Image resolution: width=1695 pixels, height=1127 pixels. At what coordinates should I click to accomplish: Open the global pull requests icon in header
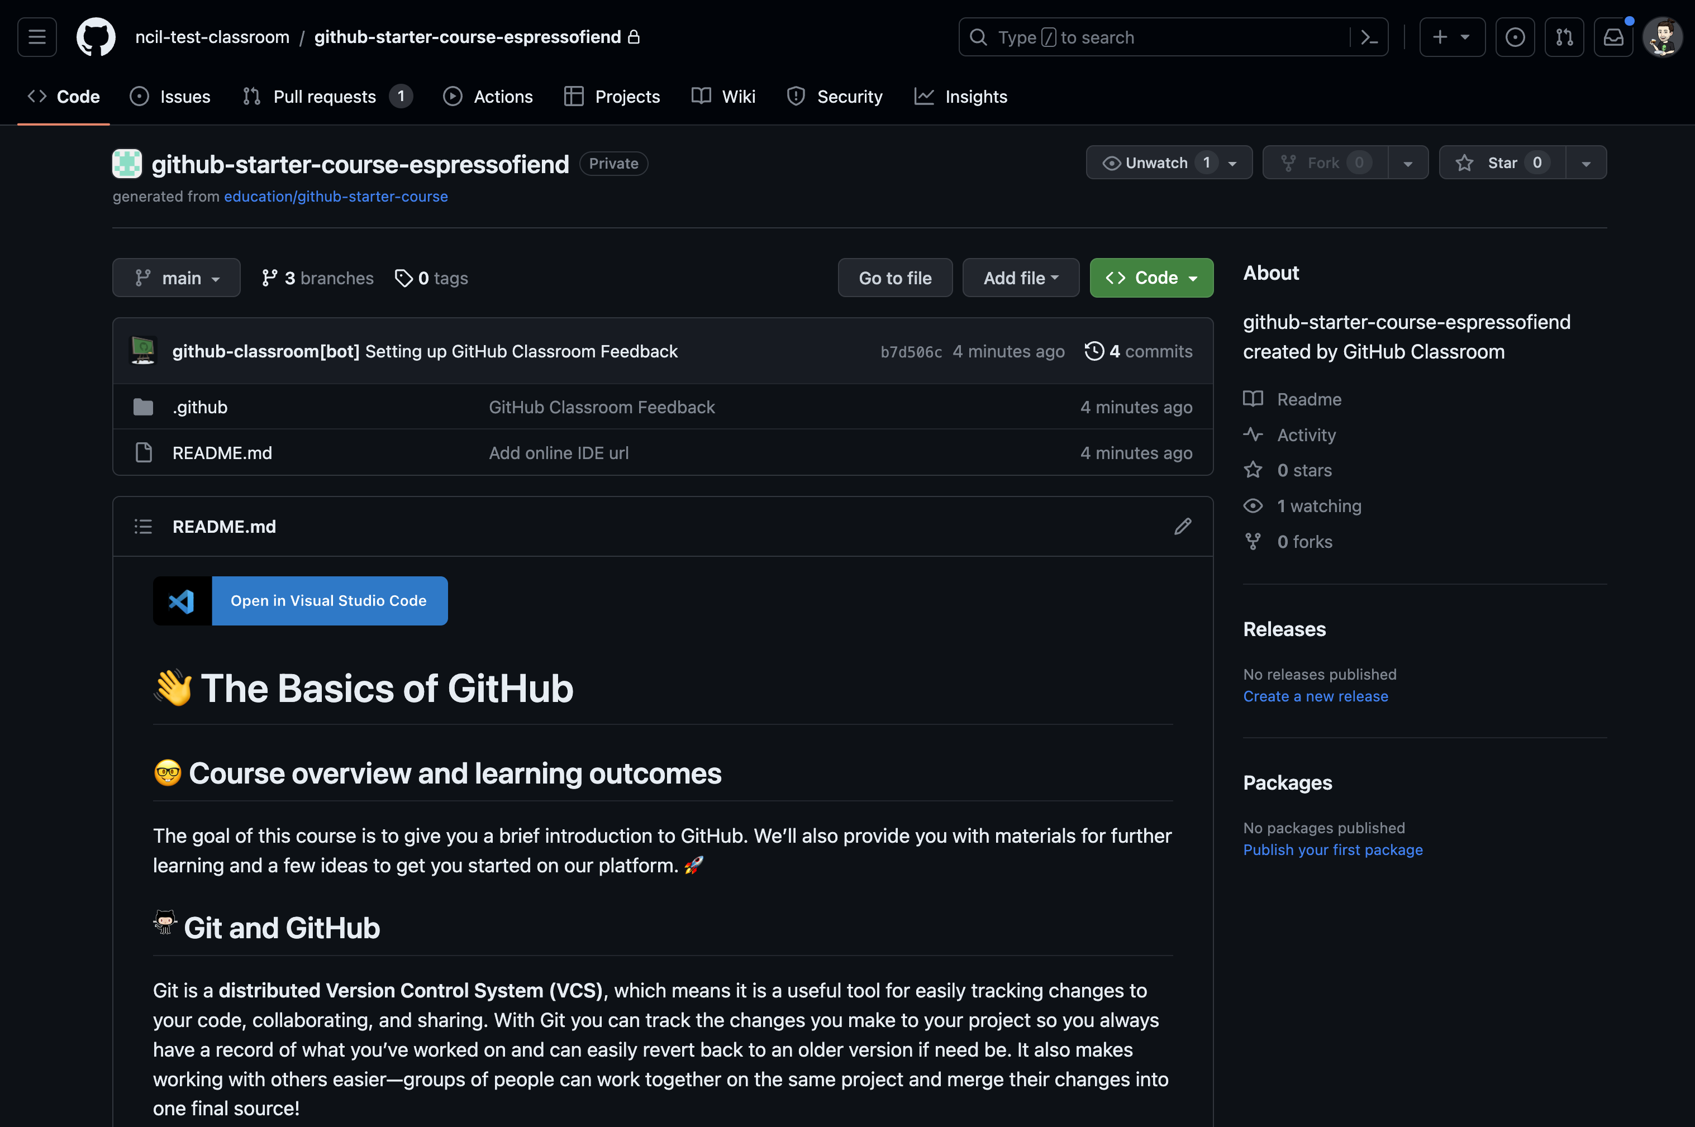(1564, 37)
